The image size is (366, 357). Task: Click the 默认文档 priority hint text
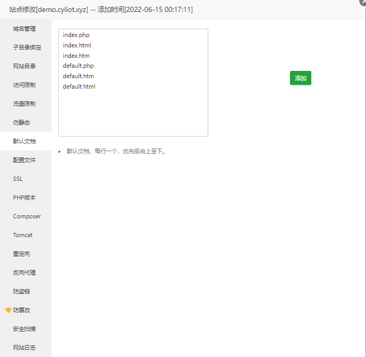coord(116,151)
